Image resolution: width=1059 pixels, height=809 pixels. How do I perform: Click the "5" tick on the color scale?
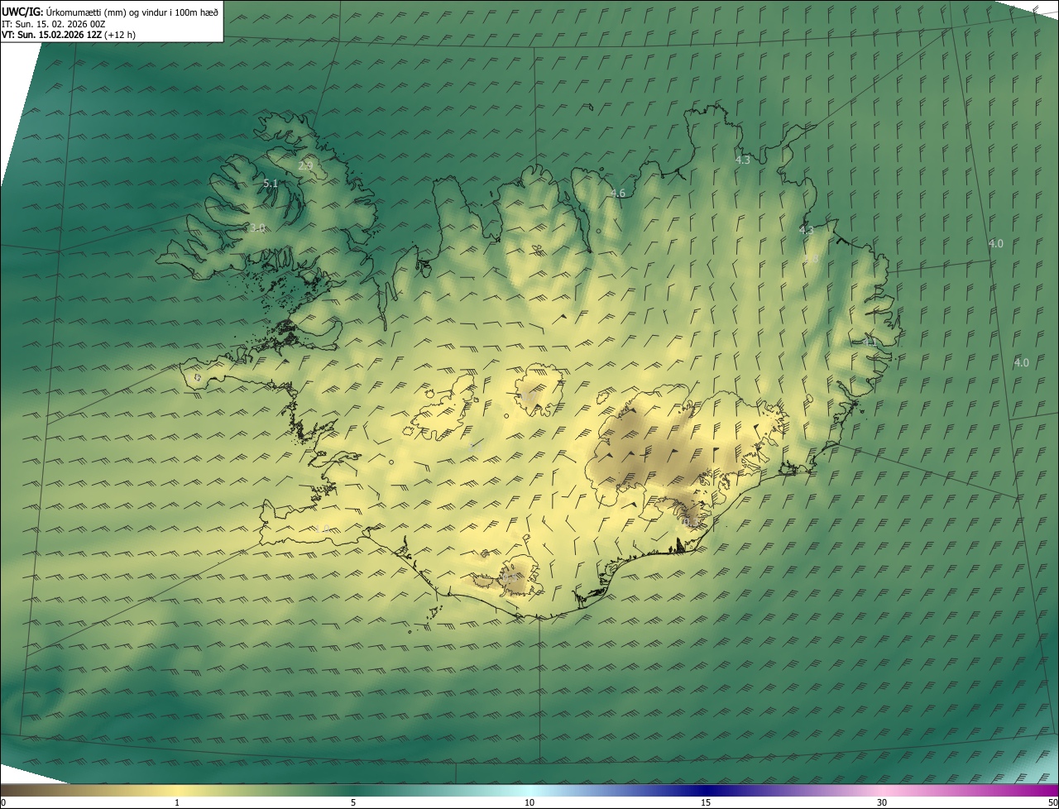(353, 802)
